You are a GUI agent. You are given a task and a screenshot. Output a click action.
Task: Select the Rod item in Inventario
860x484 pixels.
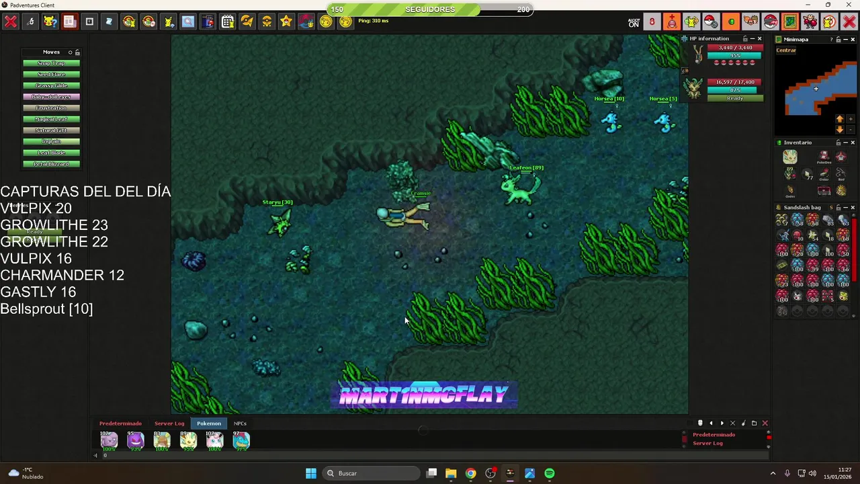(x=842, y=175)
